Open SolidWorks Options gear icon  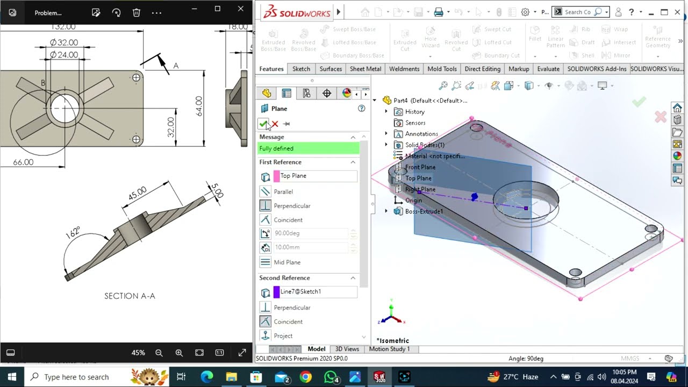pos(525,12)
